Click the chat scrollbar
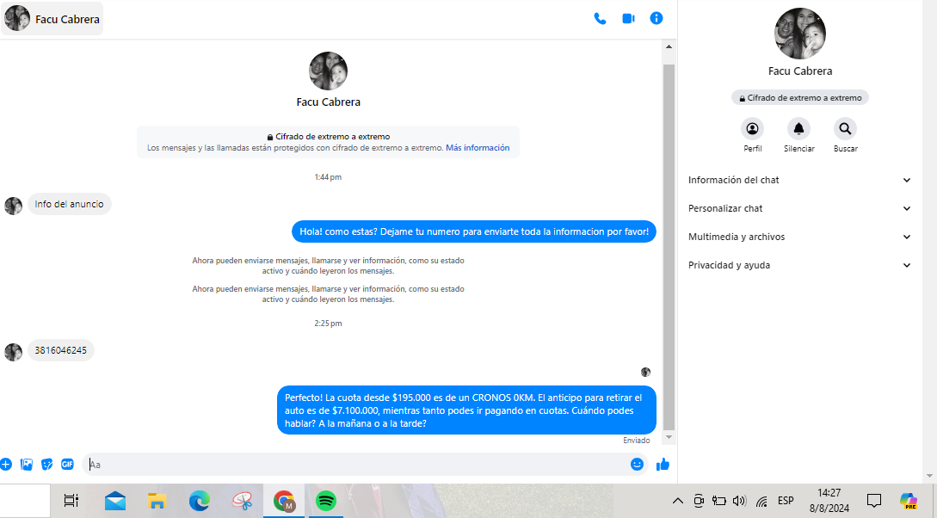 click(x=669, y=250)
